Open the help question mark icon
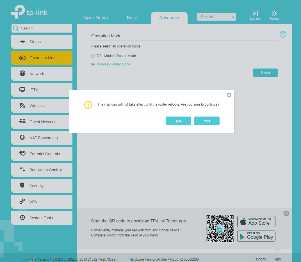This screenshot has height=262, width=301. (283, 34)
